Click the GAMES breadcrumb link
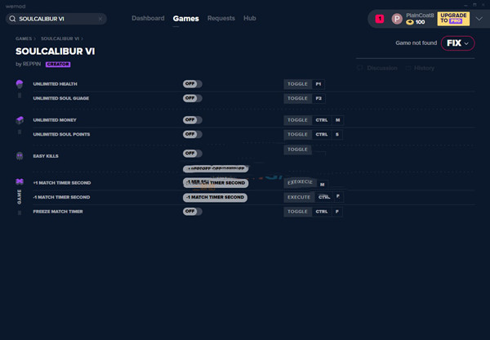This screenshot has height=340, width=490. click(x=23, y=38)
